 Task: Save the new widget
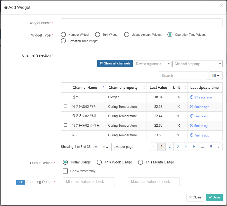(214, 197)
